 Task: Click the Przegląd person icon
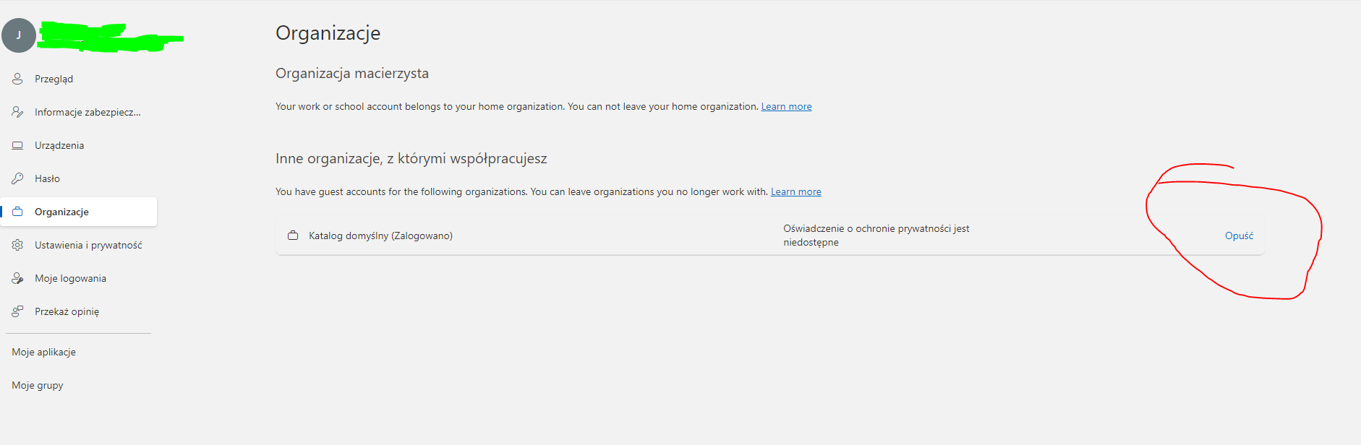click(x=17, y=79)
